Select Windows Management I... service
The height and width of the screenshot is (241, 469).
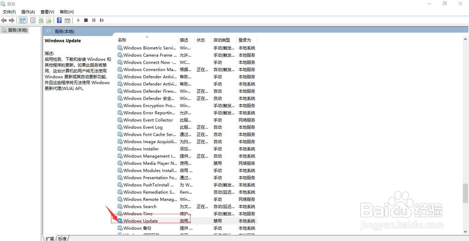[x=149, y=156]
